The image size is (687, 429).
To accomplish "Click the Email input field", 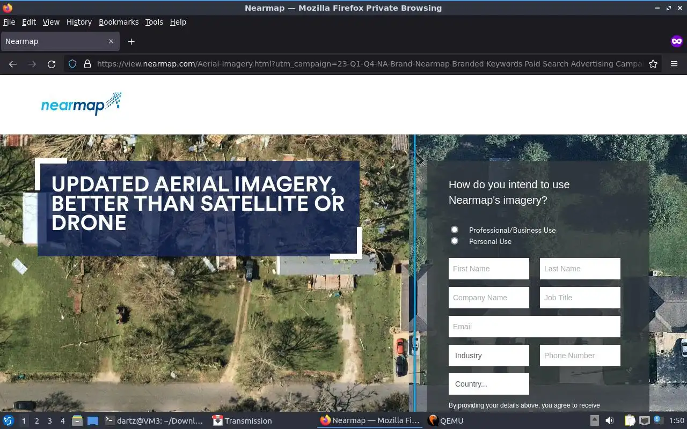I will (535, 327).
